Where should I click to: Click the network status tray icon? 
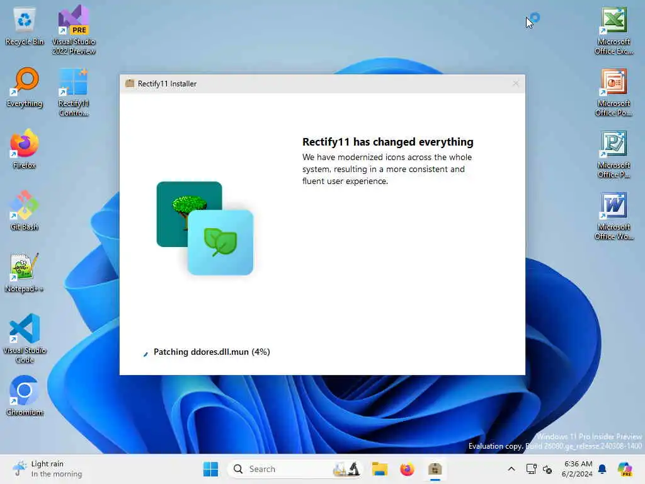[x=531, y=469]
